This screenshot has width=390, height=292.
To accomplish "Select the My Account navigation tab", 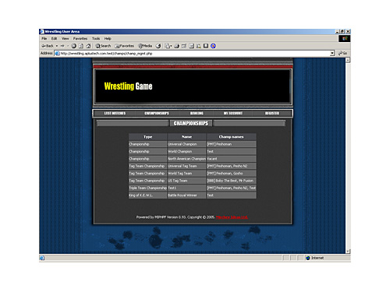I will pyautogui.click(x=233, y=113).
